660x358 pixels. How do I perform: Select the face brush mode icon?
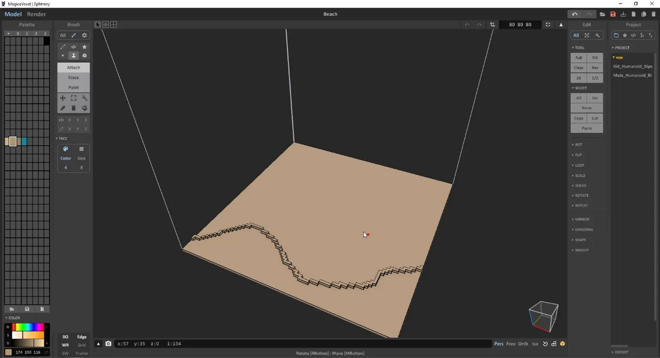74,56
